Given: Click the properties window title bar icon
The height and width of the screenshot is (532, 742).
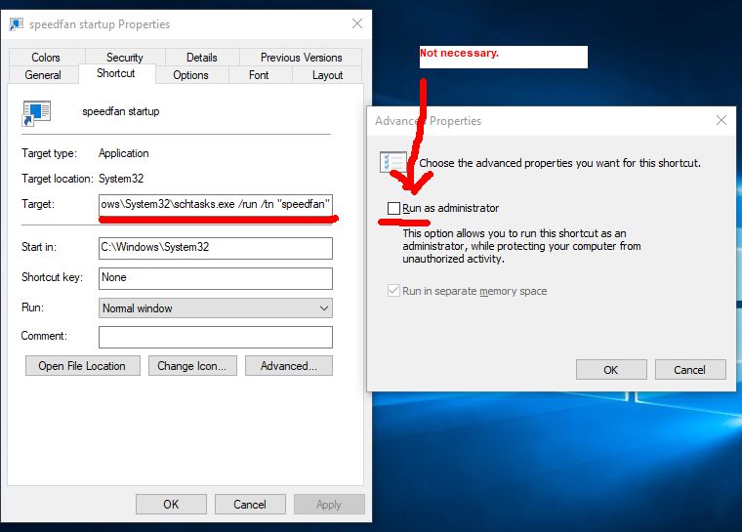Looking at the screenshot, I should coord(16,24).
